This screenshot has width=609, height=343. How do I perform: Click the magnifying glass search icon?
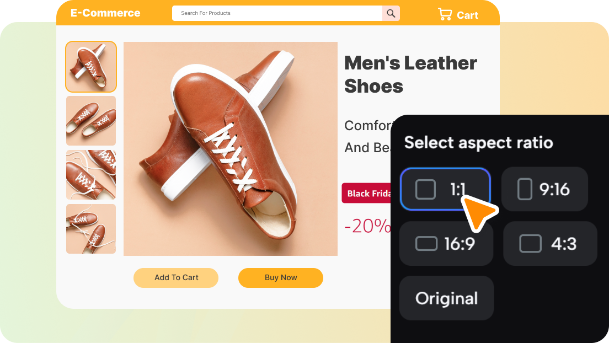(391, 13)
